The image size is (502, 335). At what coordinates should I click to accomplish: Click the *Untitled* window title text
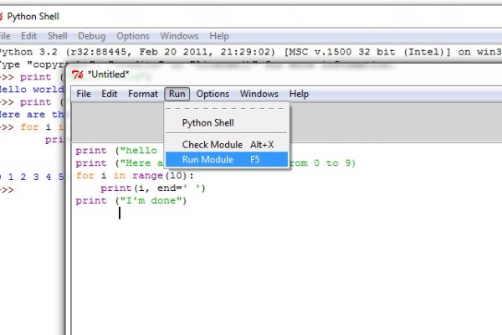pos(108,75)
